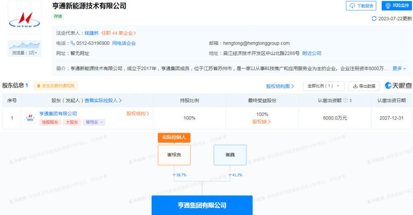The image size is (413, 215).
Task: Click 发生变更时通知我 notification button
Action: coord(56,86)
